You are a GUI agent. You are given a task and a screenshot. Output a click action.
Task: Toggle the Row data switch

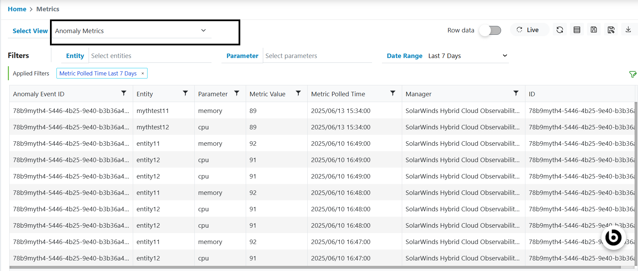[x=490, y=30]
